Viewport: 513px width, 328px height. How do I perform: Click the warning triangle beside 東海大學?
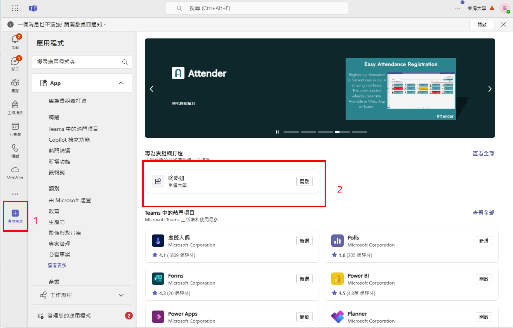tap(492, 8)
